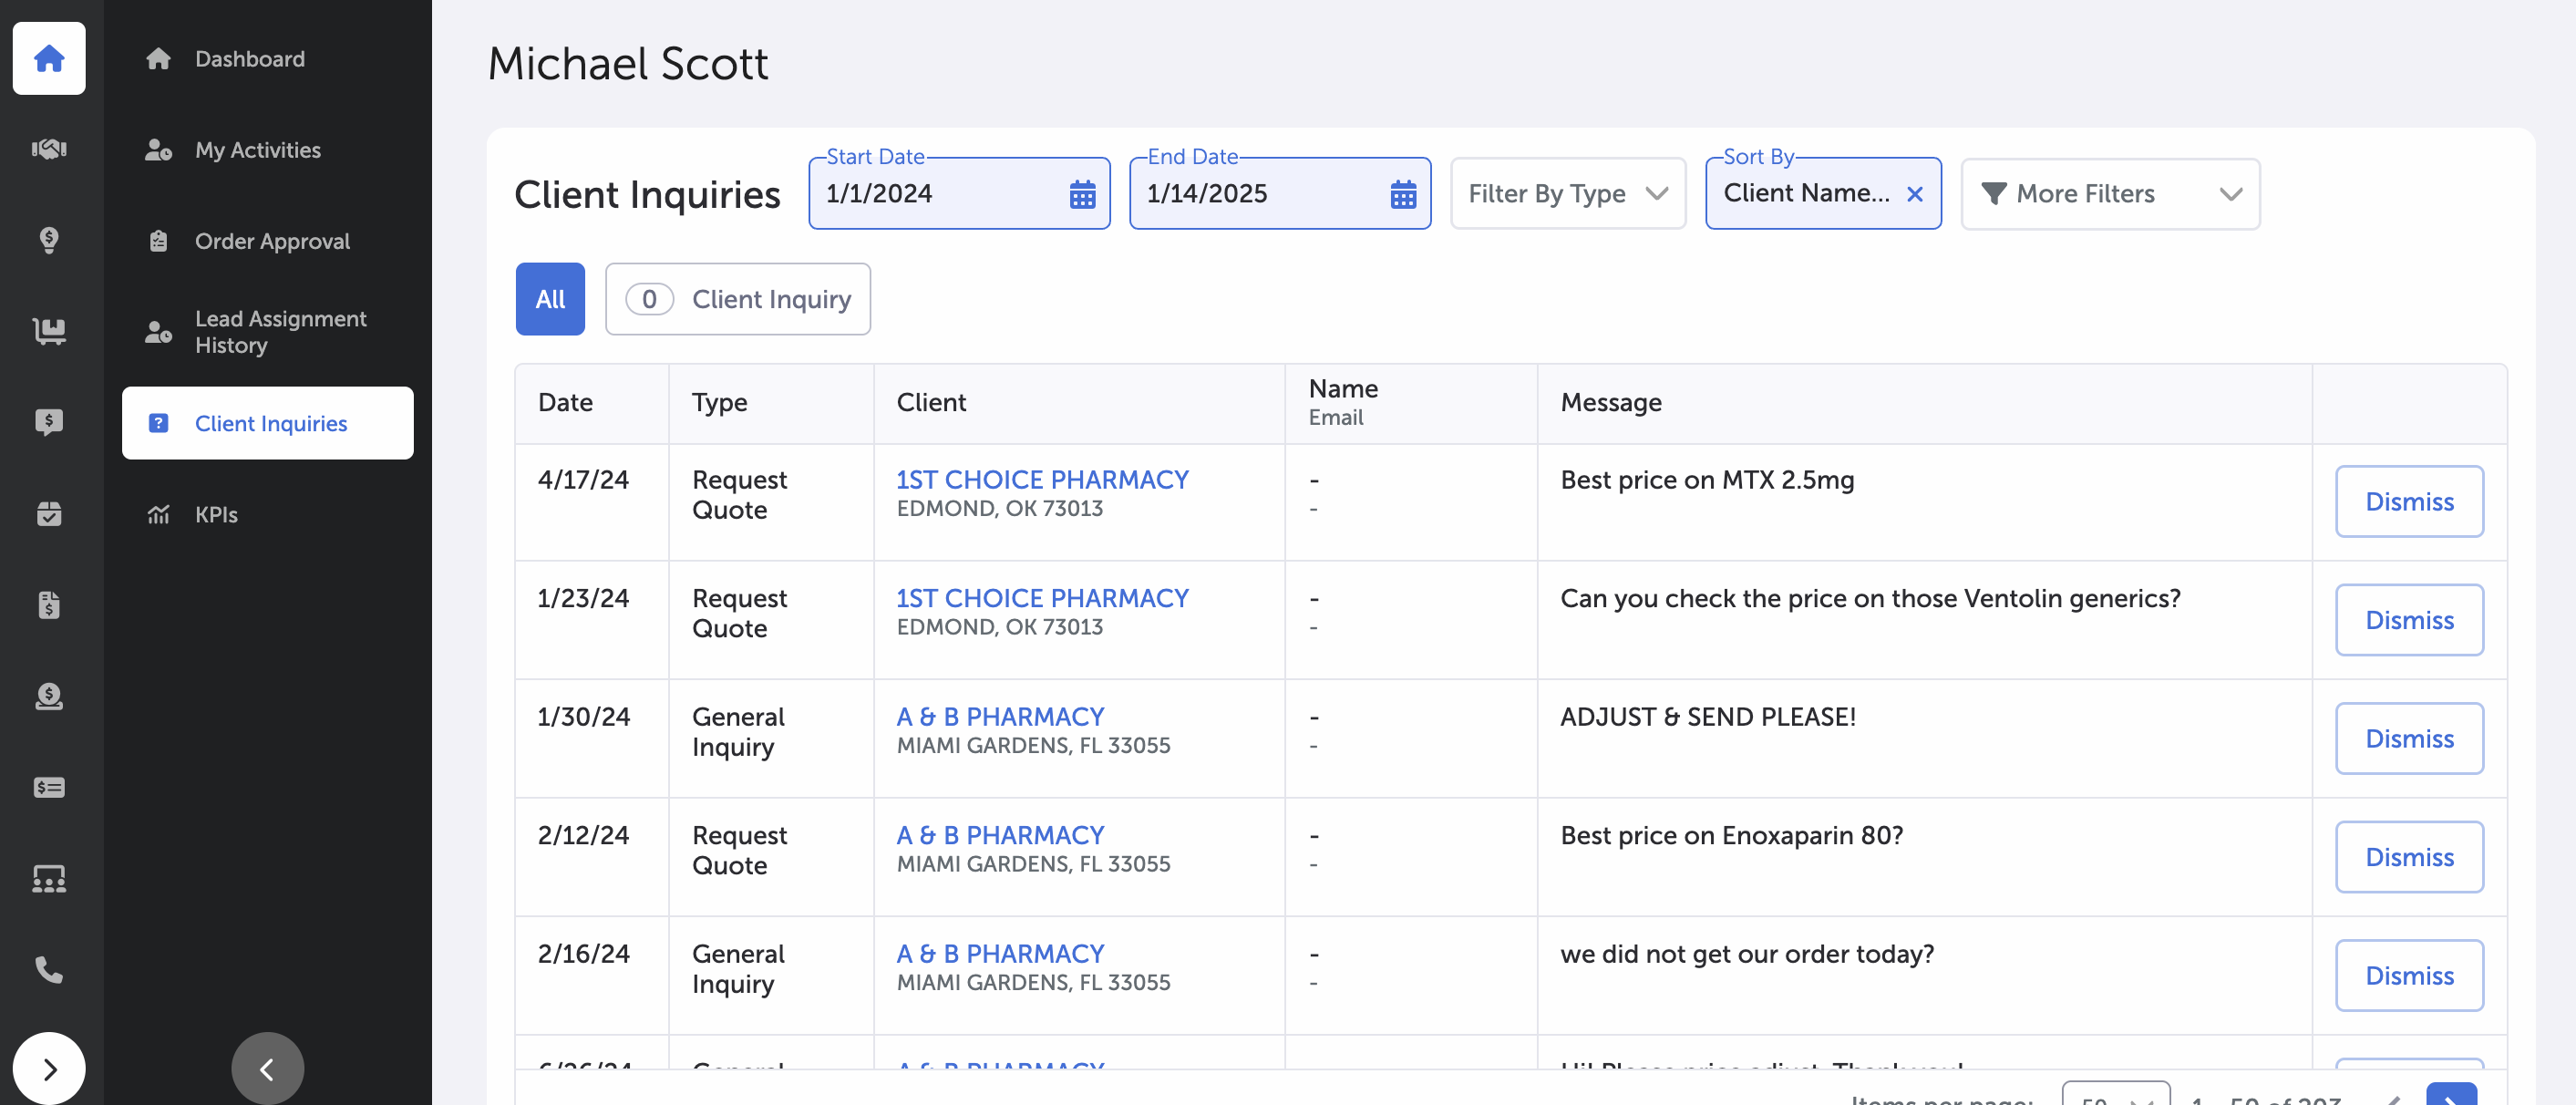Select the Client Inquiry tab with count 0
Viewport: 2576px width, 1105px height.
point(738,299)
